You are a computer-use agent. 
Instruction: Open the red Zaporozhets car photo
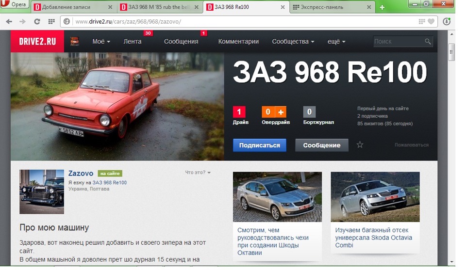(117, 107)
